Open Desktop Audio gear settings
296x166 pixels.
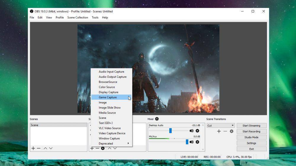(197, 131)
